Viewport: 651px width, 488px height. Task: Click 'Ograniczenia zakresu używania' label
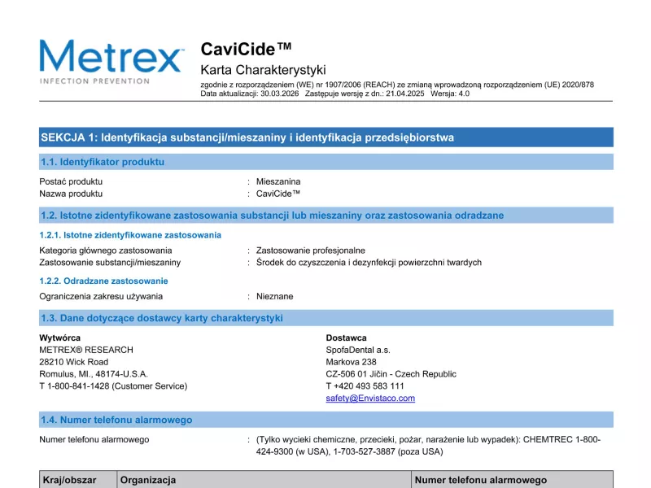101,296
